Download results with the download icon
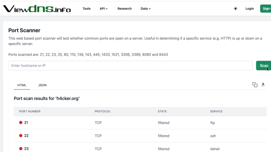The height and width of the screenshot is (152, 271). click(x=263, y=84)
